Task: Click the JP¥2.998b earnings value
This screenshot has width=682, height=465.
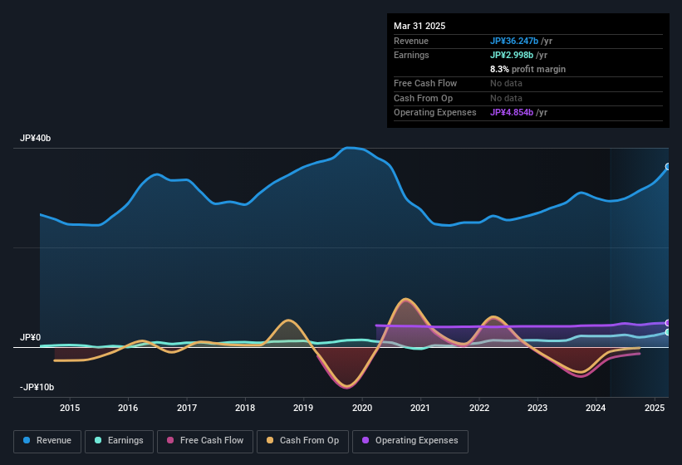Action: coord(512,55)
